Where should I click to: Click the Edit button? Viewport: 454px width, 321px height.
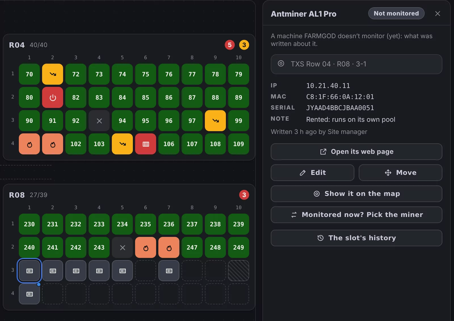coord(312,173)
